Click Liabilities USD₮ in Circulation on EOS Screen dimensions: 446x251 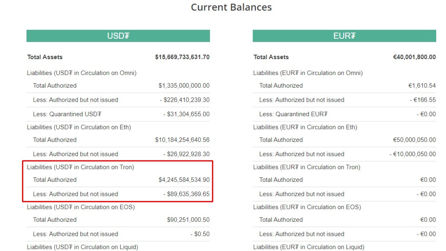(81, 207)
